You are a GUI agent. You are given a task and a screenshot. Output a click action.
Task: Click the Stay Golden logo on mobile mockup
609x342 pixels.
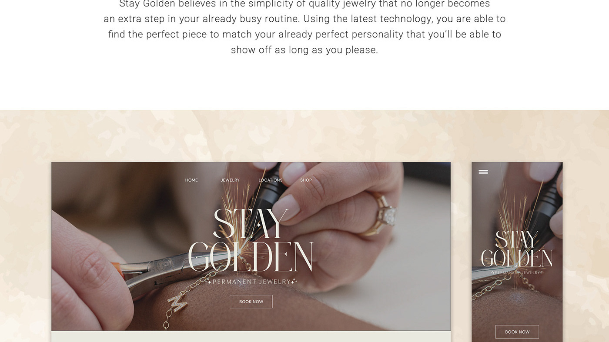(517, 249)
